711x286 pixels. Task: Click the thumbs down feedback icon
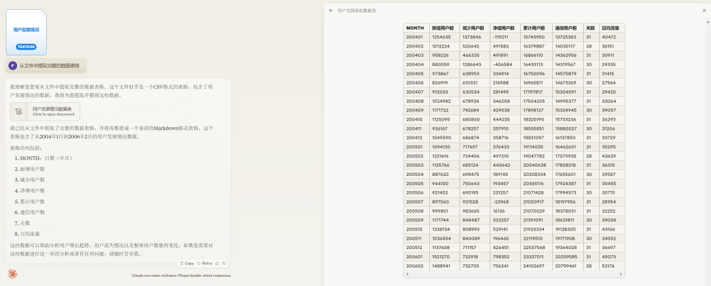click(x=223, y=263)
